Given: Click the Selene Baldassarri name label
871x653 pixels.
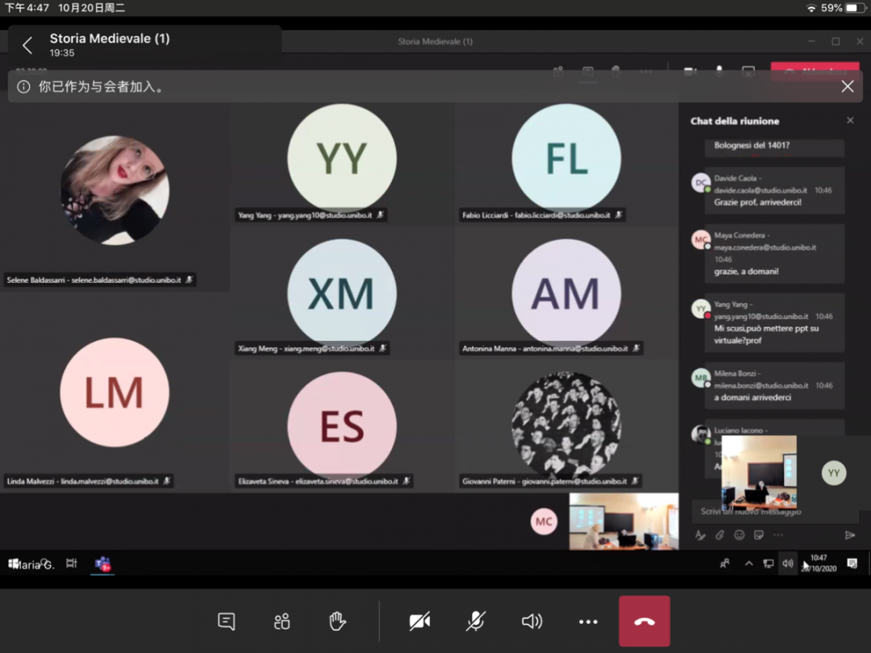Looking at the screenshot, I should click(100, 280).
